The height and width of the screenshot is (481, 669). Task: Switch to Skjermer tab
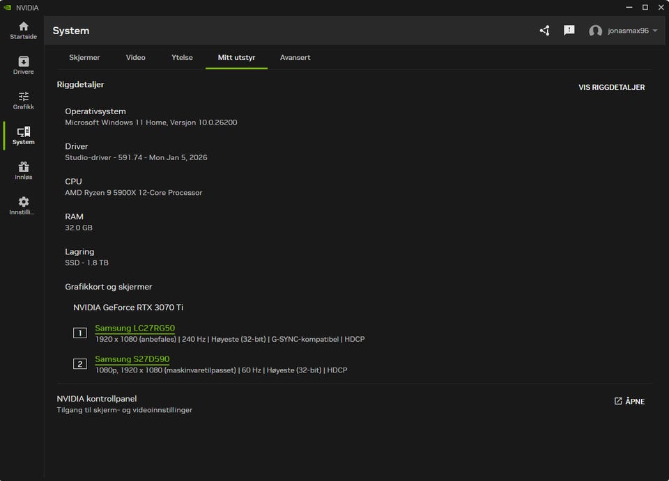pos(84,58)
